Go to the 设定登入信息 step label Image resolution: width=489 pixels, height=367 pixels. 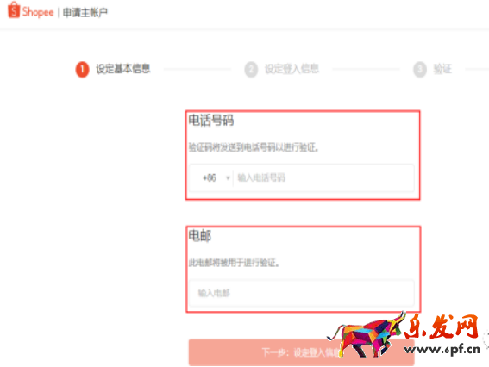[292, 69]
